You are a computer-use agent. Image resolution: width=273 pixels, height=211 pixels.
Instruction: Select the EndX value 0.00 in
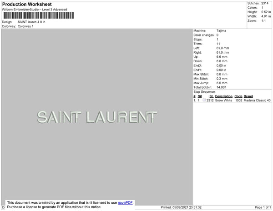tap(221, 65)
